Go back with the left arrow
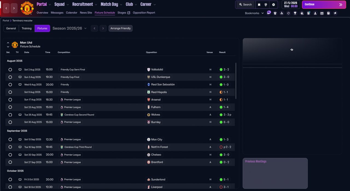The width and height of the screenshot is (350, 191). tap(6, 8)
